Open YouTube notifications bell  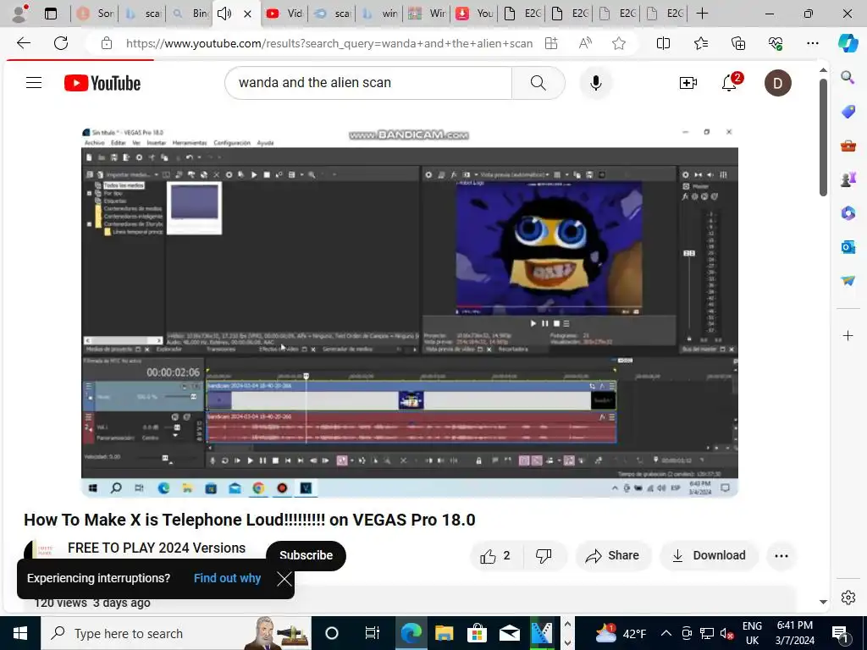pos(730,83)
